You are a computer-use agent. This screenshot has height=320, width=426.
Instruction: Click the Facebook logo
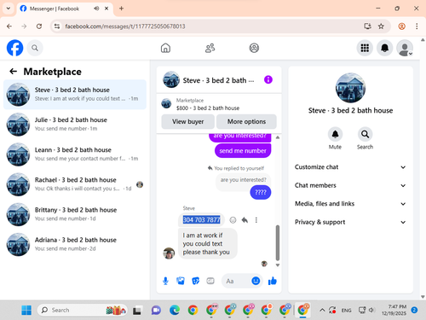click(14, 48)
